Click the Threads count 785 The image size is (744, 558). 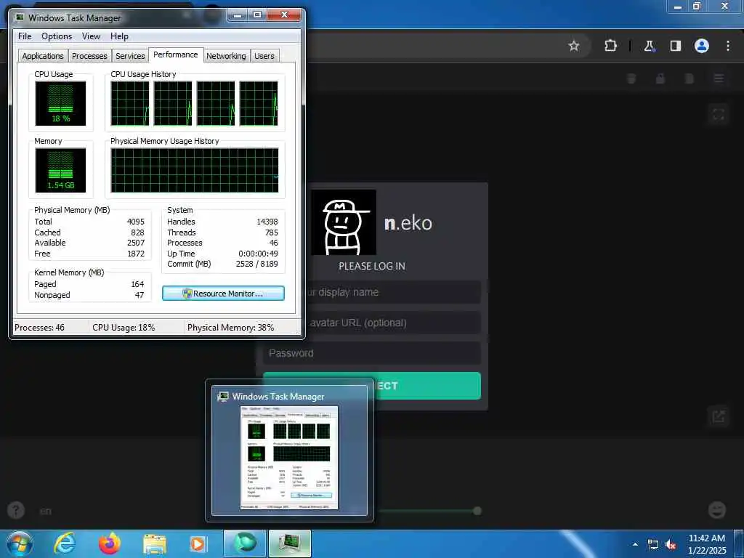pos(272,232)
